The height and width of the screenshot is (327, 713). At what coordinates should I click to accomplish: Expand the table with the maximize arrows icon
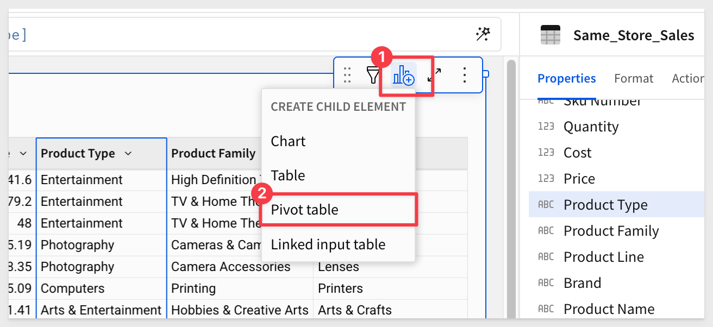point(434,75)
